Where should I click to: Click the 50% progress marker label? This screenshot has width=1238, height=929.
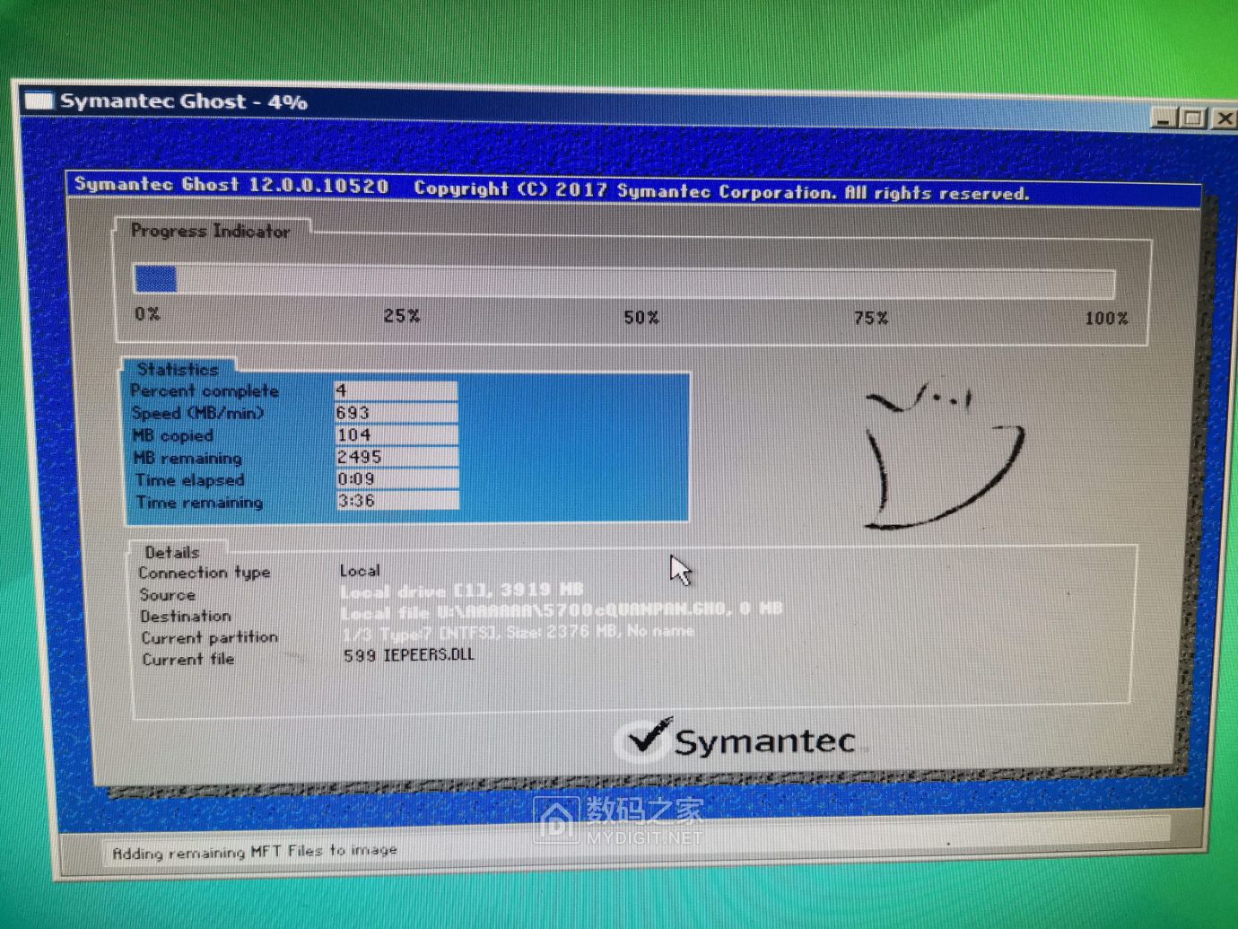[x=641, y=318]
